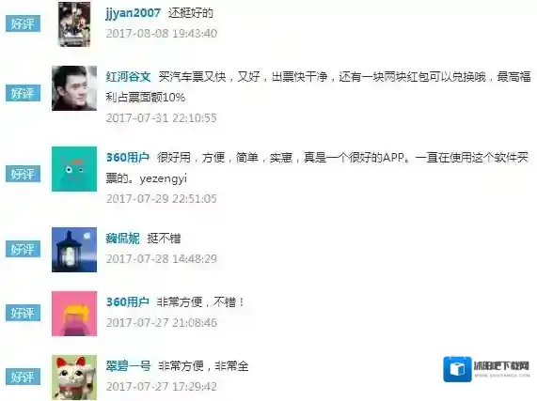Select the 好评 tag beside 红河谷文 review
This screenshot has width=537, height=401.
[x=23, y=93]
